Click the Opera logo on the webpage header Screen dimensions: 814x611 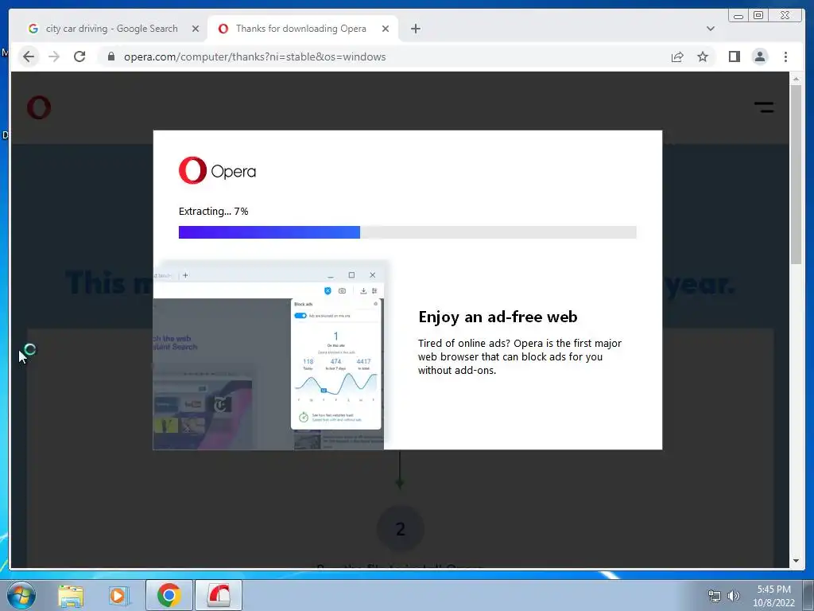coord(39,107)
